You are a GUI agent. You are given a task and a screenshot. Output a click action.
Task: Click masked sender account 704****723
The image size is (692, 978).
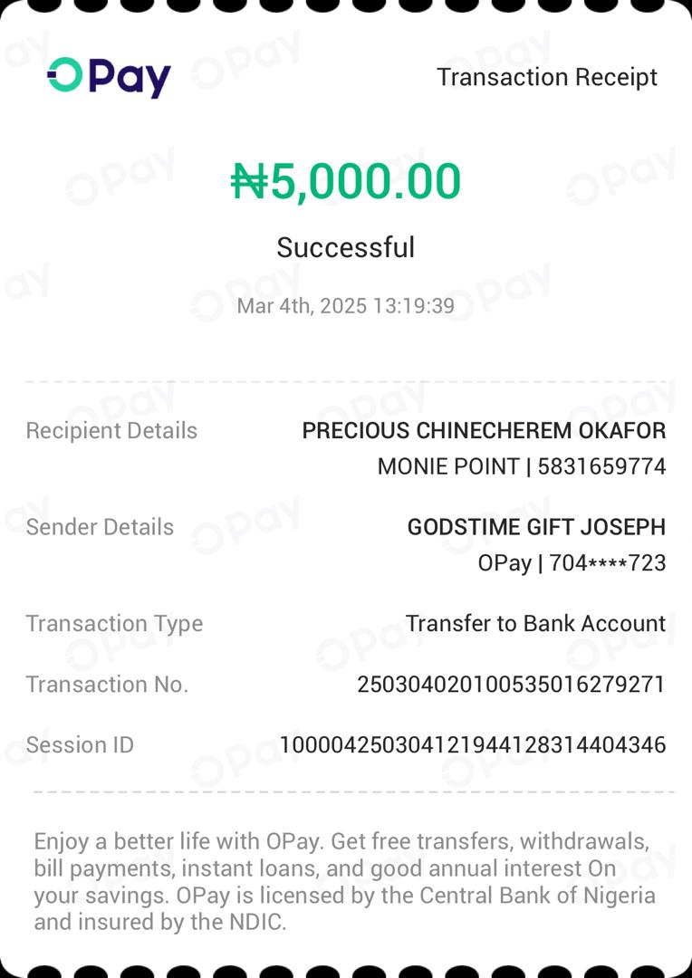pos(607,563)
